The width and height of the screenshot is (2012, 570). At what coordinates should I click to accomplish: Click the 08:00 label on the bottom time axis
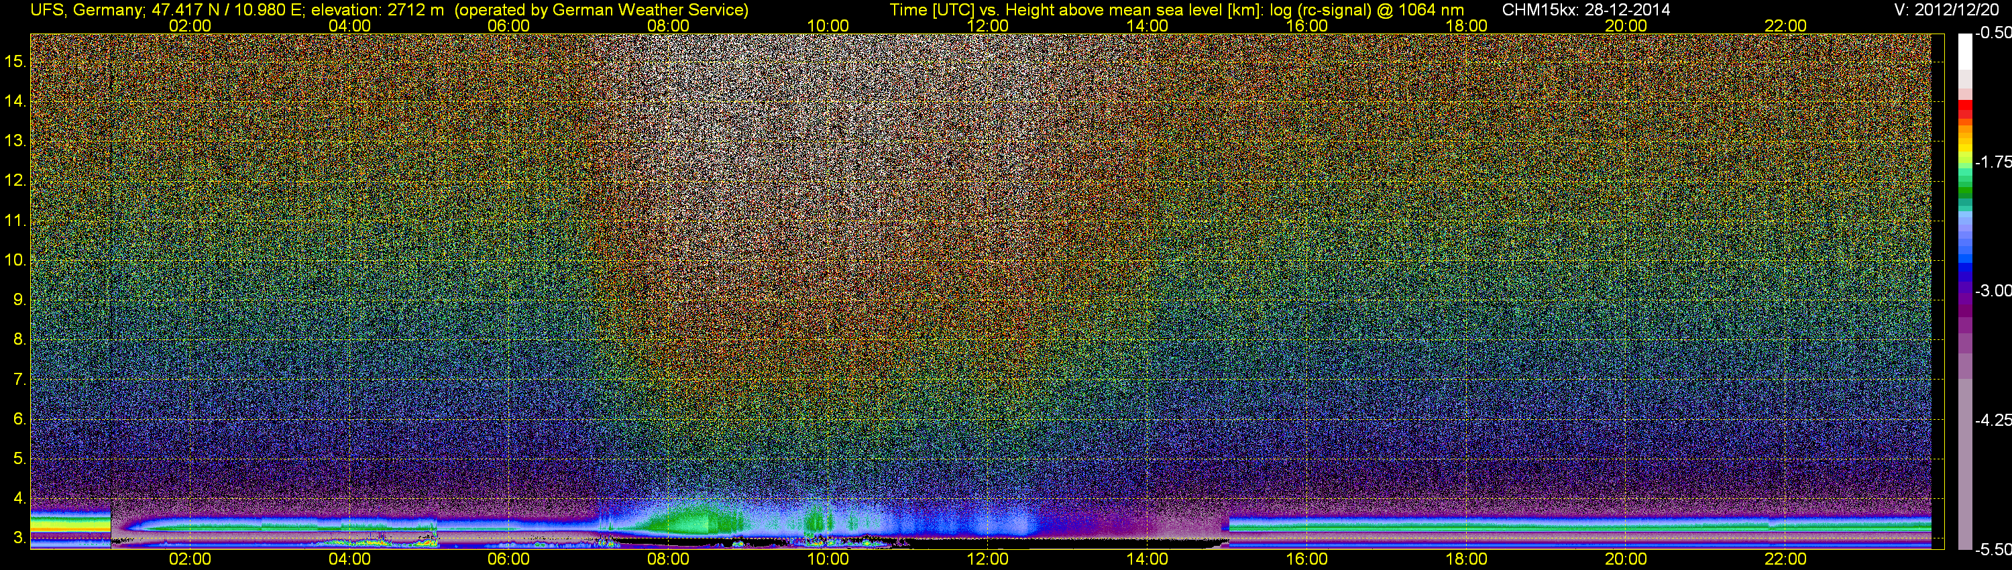(x=669, y=559)
